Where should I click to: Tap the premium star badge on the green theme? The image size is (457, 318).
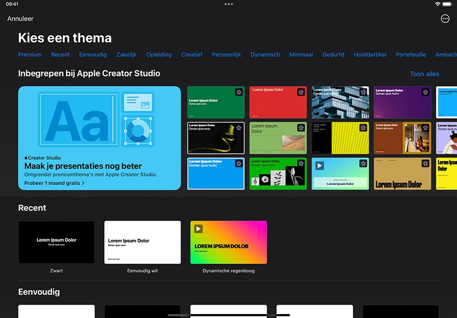[239, 93]
